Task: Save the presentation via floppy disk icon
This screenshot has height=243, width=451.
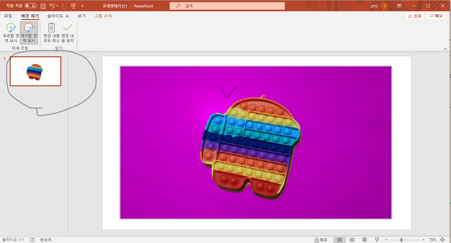Action: click(43, 6)
